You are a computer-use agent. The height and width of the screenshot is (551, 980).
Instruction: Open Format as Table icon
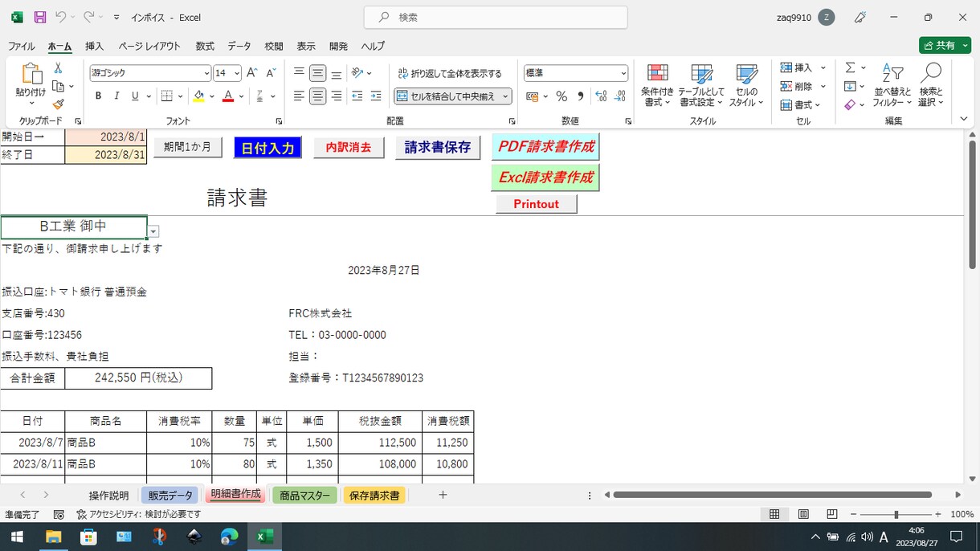(701, 74)
